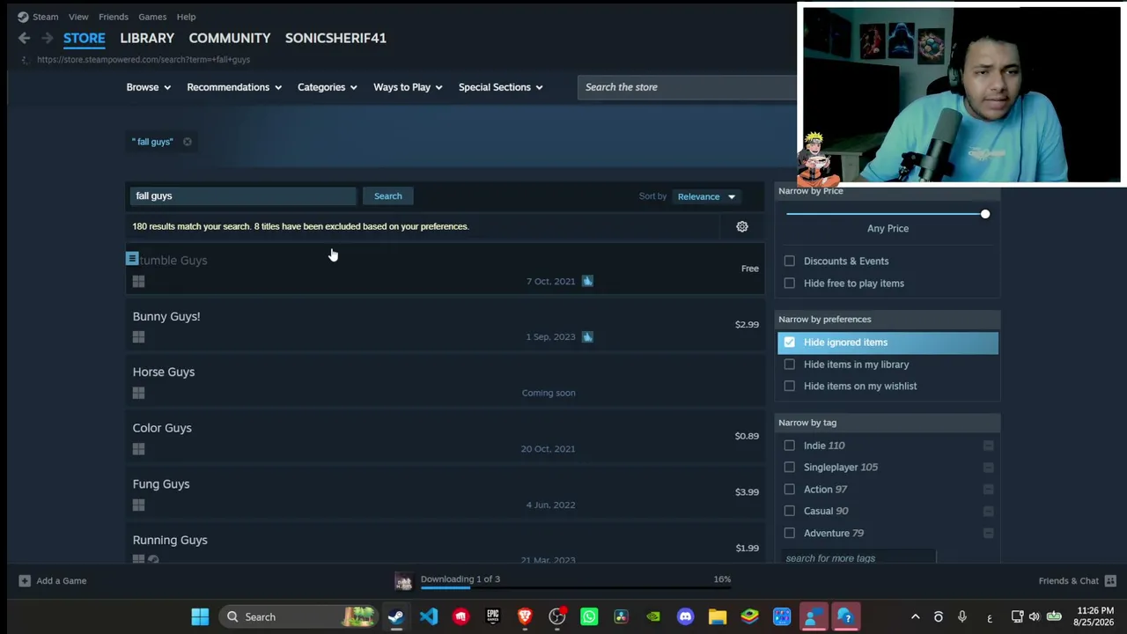Image resolution: width=1127 pixels, height=634 pixels.
Task: Check Hide items in my library
Action: [790, 365]
